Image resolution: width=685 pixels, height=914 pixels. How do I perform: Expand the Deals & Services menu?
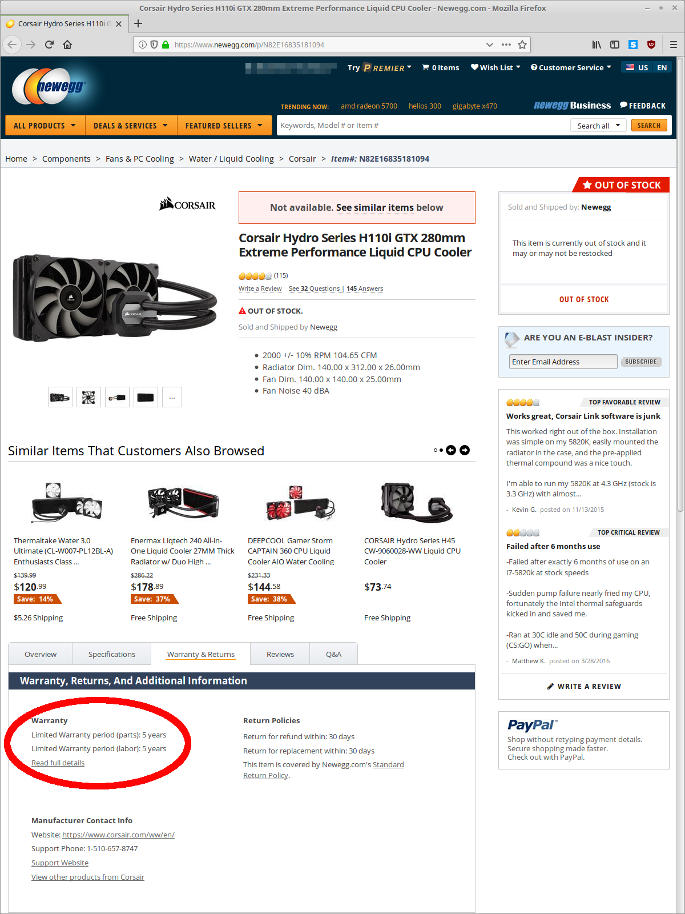[x=131, y=126]
